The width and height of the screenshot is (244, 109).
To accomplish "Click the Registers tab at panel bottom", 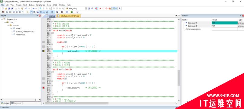I will tap(17, 103).
